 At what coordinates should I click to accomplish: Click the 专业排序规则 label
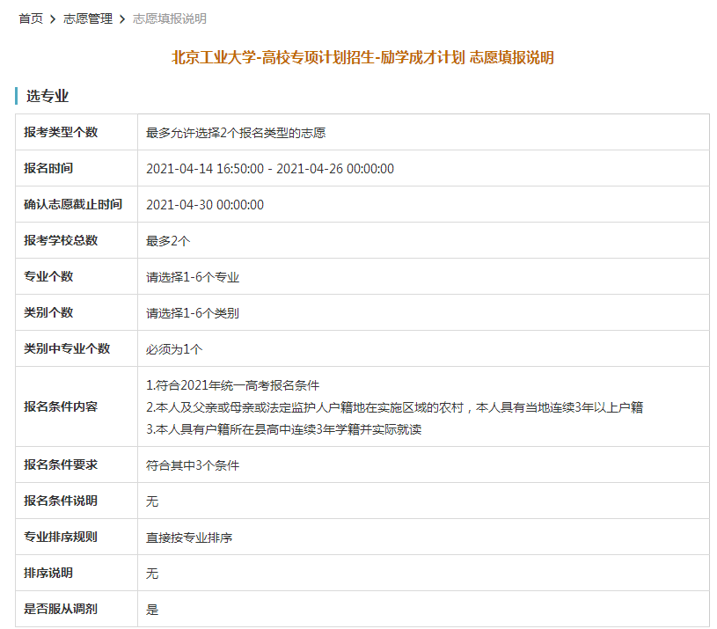(x=61, y=538)
